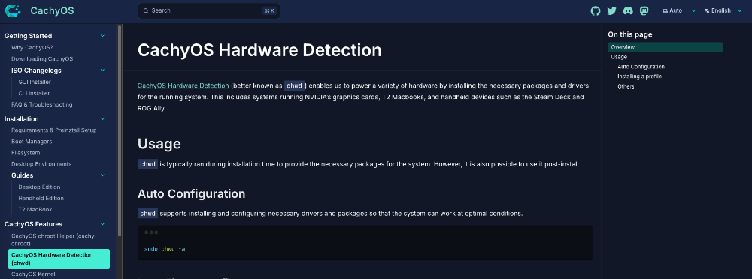Screen dimensions: 752x279
Task: Click the Usage heading
Action: tap(159, 144)
